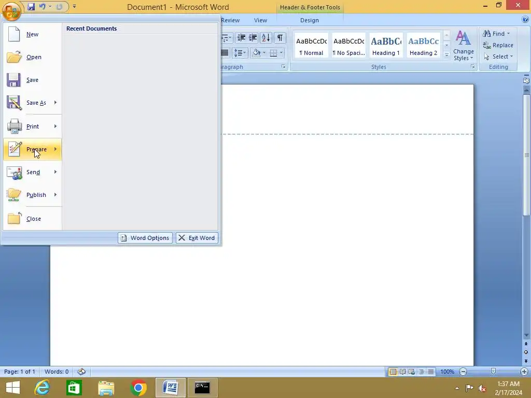The height and width of the screenshot is (398, 531).
Task: Expand the Print submenu arrow
Action: click(55, 126)
